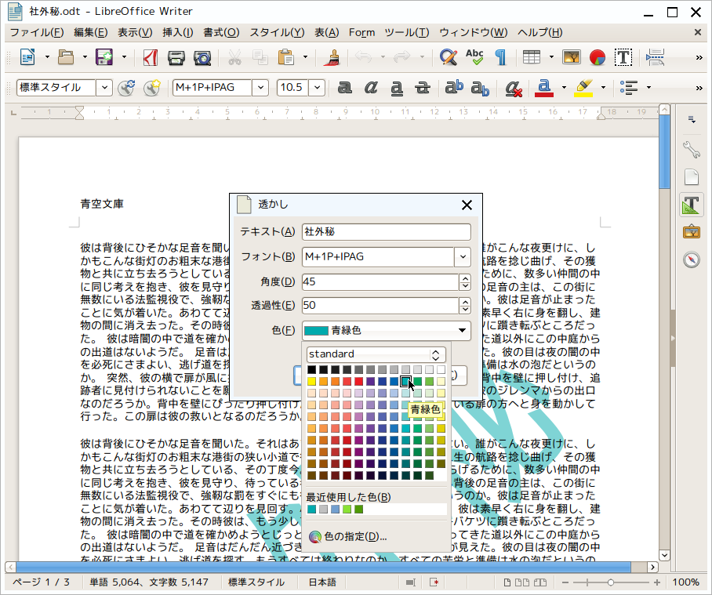Expand font size 10.5 dropdown
The width and height of the screenshot is (712, 595).
point(317,87)
